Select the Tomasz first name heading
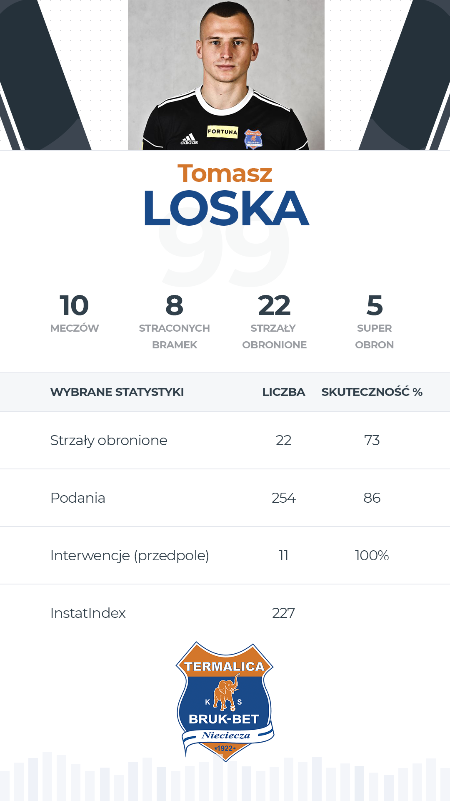This screenshot has height=801, width=450. (x=225, y=174)
